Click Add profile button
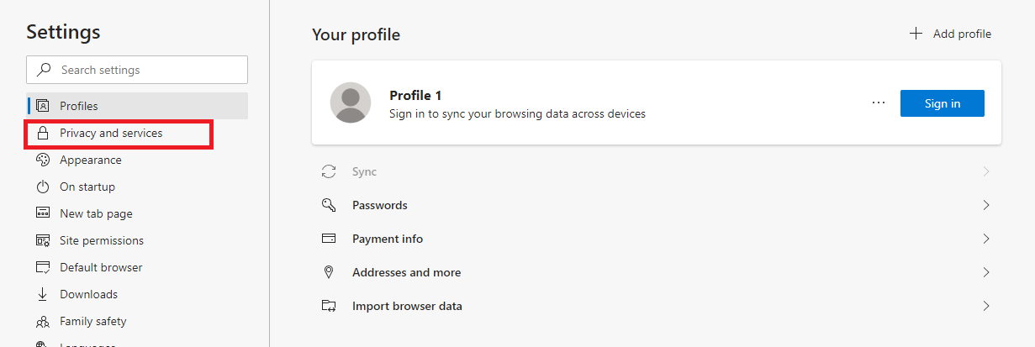Image resolution: width=1035 pixels, height=347 pixels. 951,34
